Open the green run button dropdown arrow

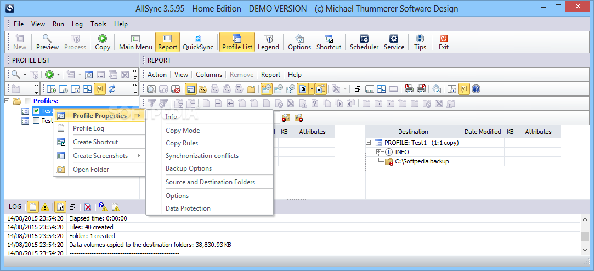[x=59, y=75]
